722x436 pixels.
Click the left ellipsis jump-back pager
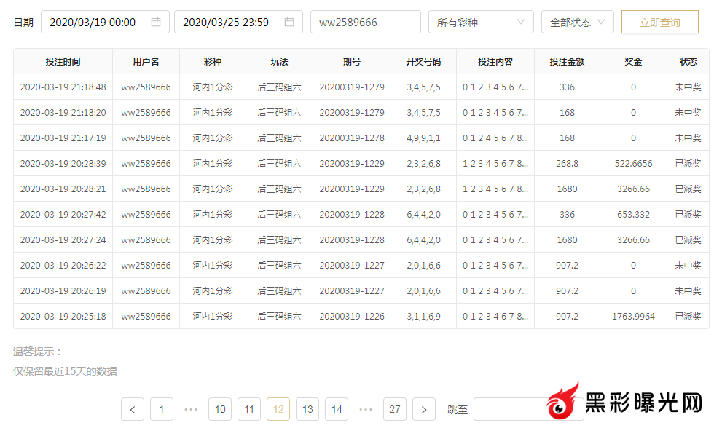(x=191, y=409)
